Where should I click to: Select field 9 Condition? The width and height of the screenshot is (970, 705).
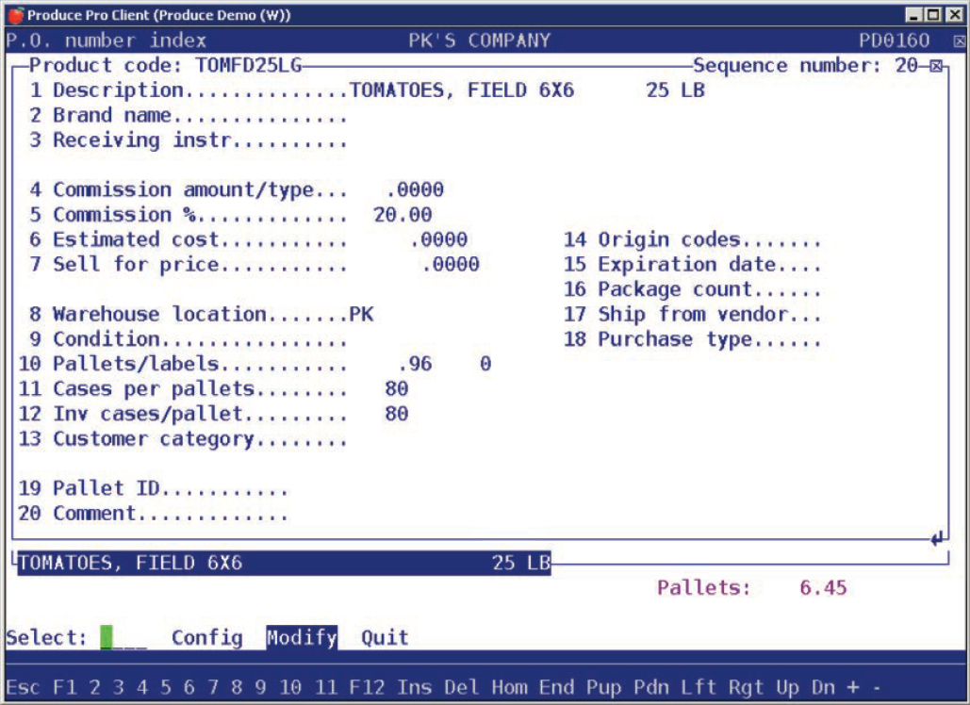click(x=189, y=339)
